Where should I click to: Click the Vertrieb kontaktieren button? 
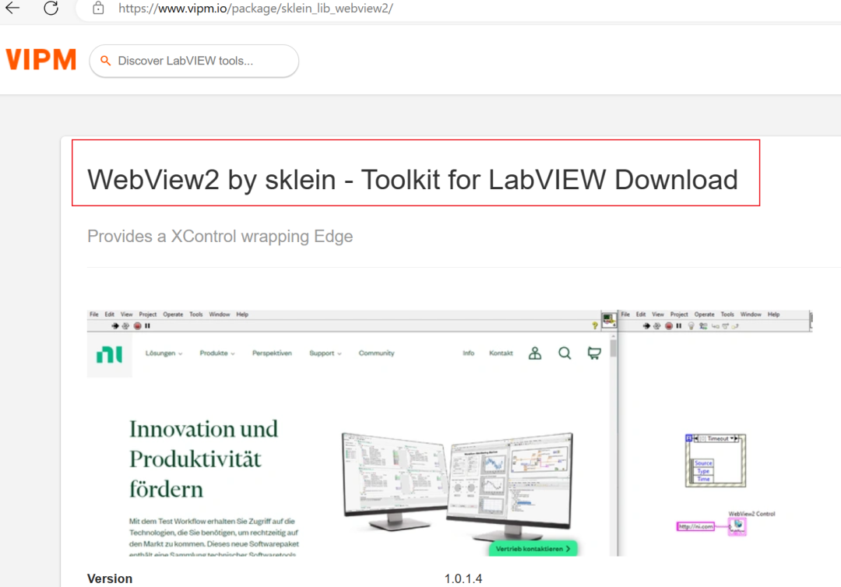click(x=531, y=548)
